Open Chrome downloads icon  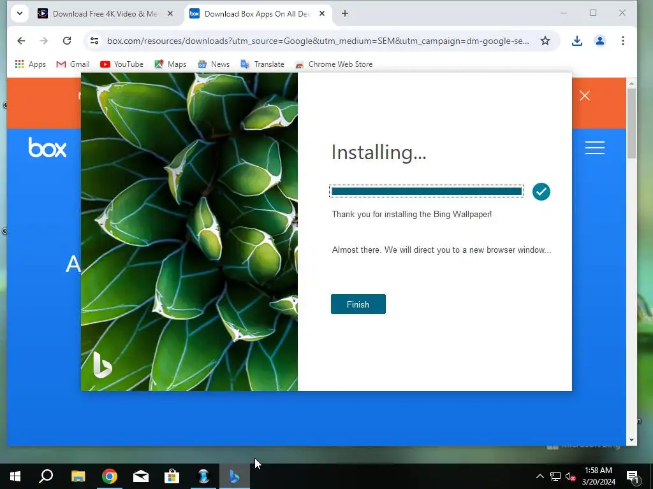576,41
